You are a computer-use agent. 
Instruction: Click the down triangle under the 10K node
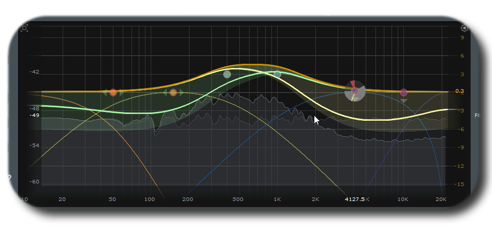point(403,101)
